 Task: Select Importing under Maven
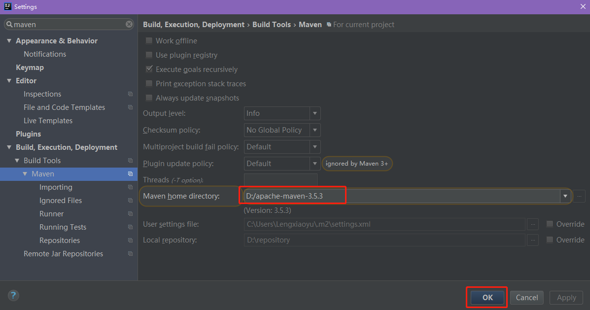point(56,187)
